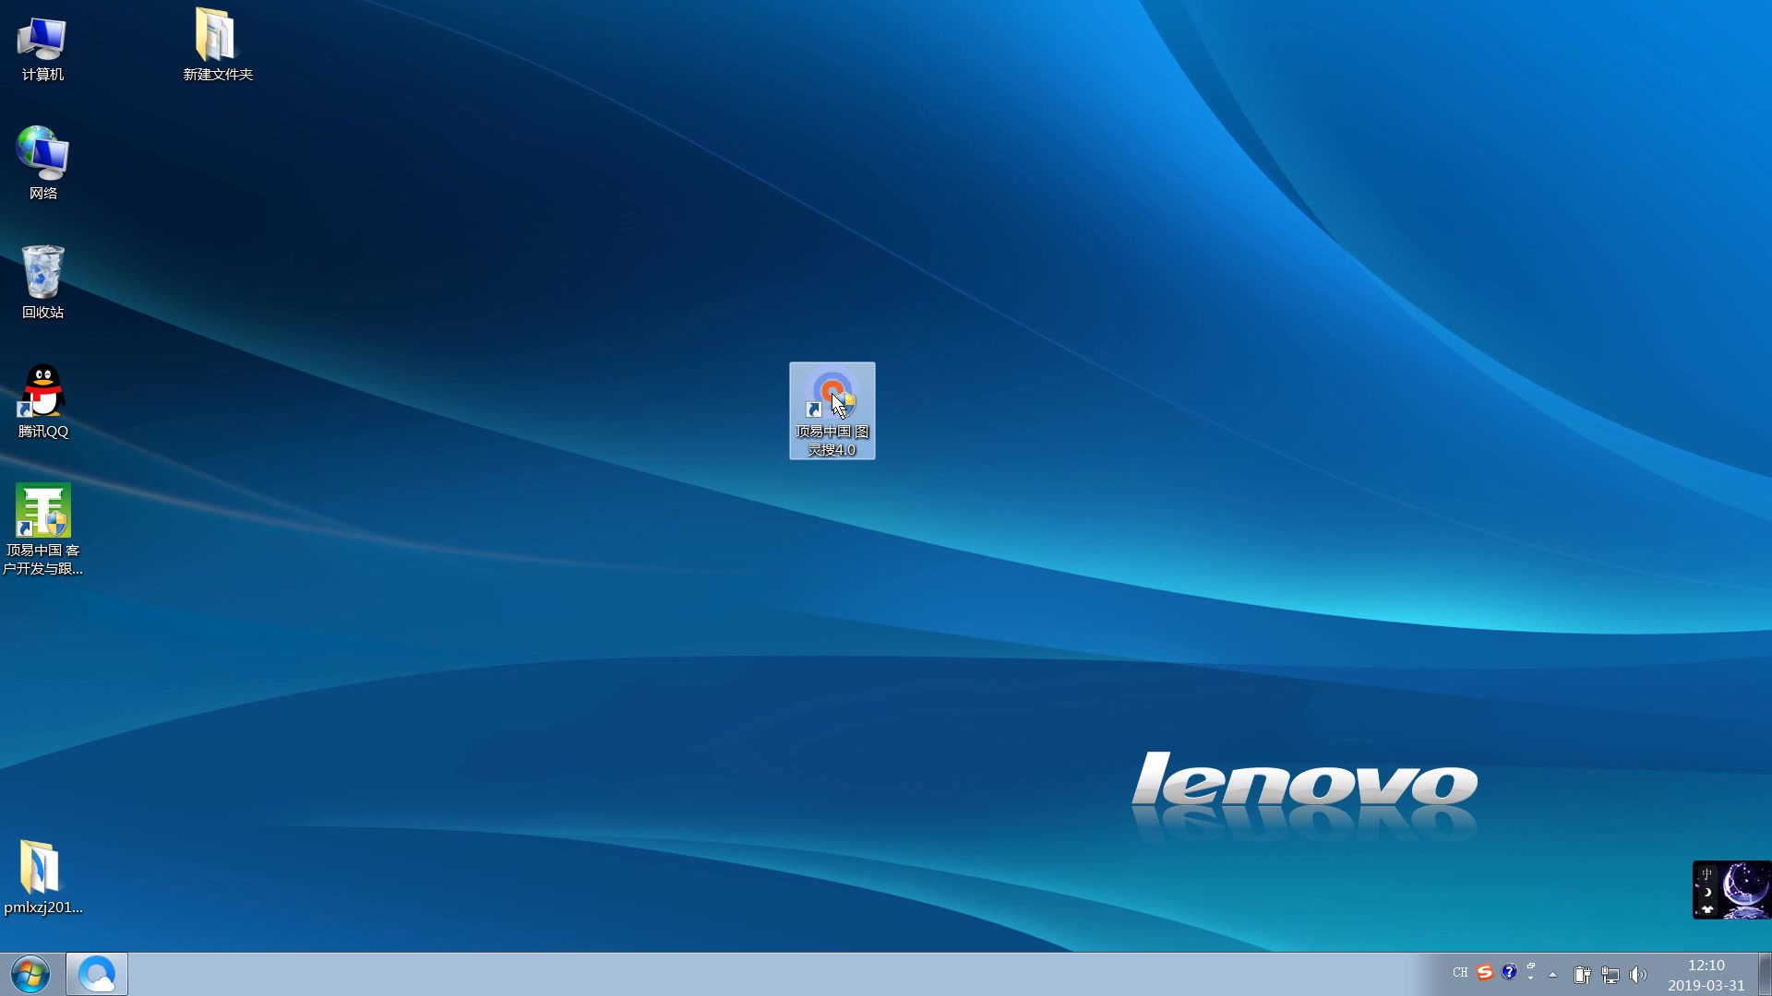Viewport: 1772px width, 996px height.
Task: Click the 网络 network desktop icon
Action: (x=42, y=155)
